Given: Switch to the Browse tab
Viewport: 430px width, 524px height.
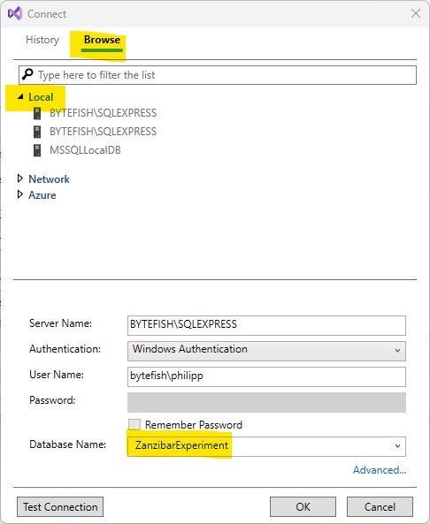Looking at the screenshot, I should 102,40.
